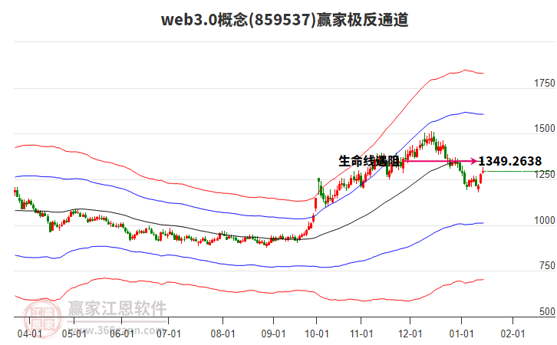Click the 11-01 date label
Image resolution: width=557 pixels, height=345 pixels.
point(361,333)
